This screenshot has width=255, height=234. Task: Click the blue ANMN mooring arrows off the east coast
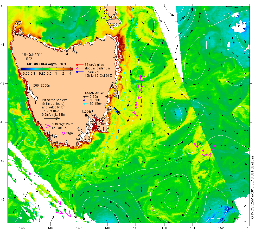[x=117, y=110]
